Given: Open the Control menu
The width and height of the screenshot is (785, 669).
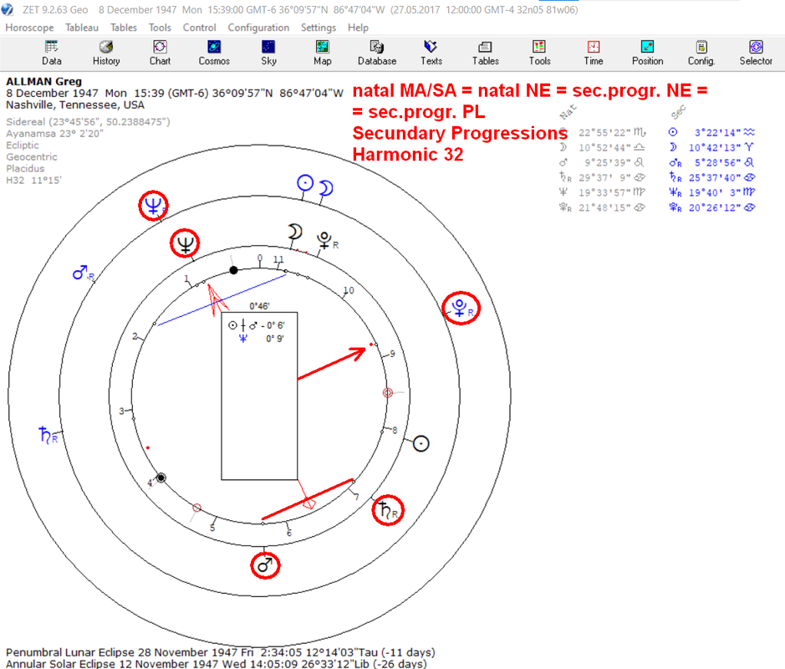Looking at the screenshot, I should [199, 28].
